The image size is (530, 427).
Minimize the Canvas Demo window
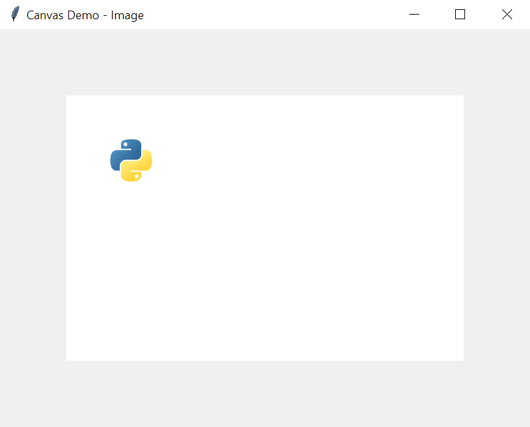pos(414,14)
